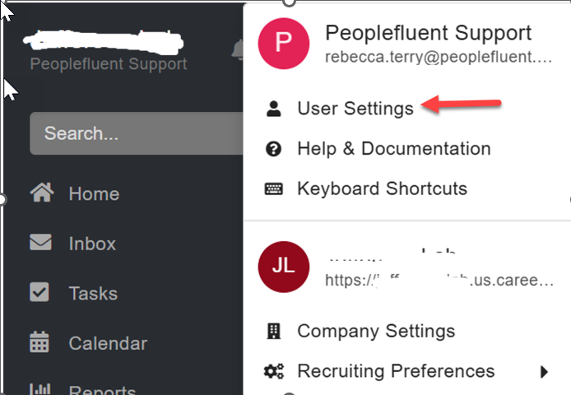Click the User Settings person icon
The image size is (571, 395).
(x=273, y=109)
